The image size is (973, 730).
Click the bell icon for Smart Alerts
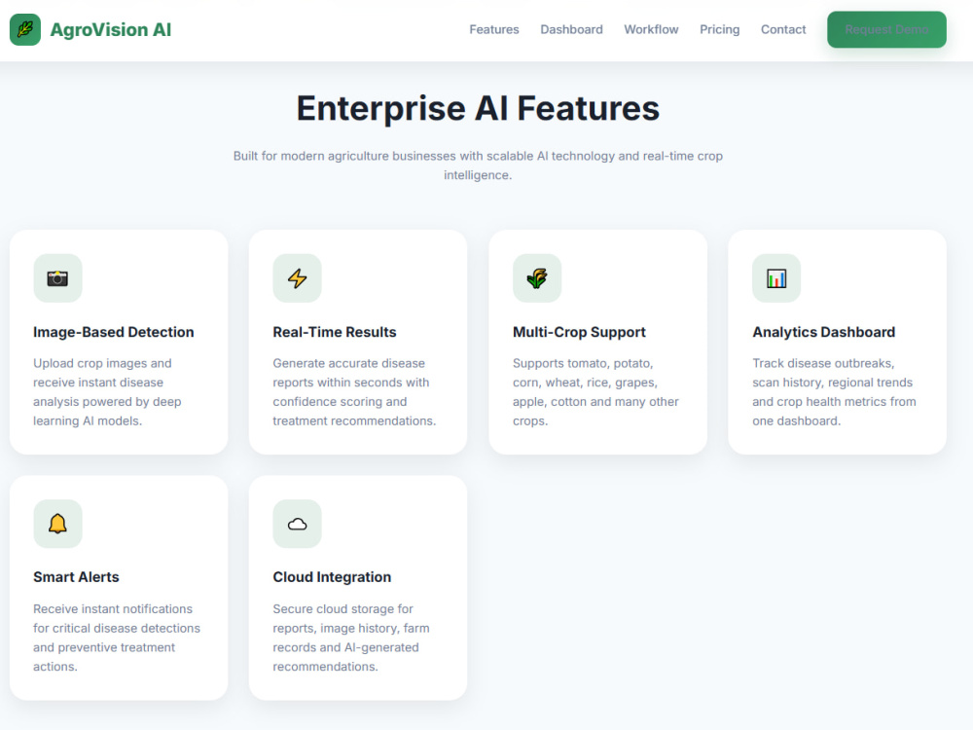57,524
